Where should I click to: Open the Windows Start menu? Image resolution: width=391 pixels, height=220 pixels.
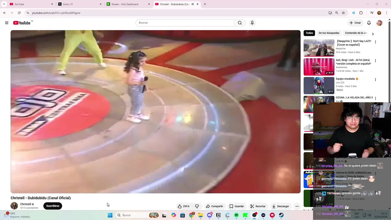110,215
